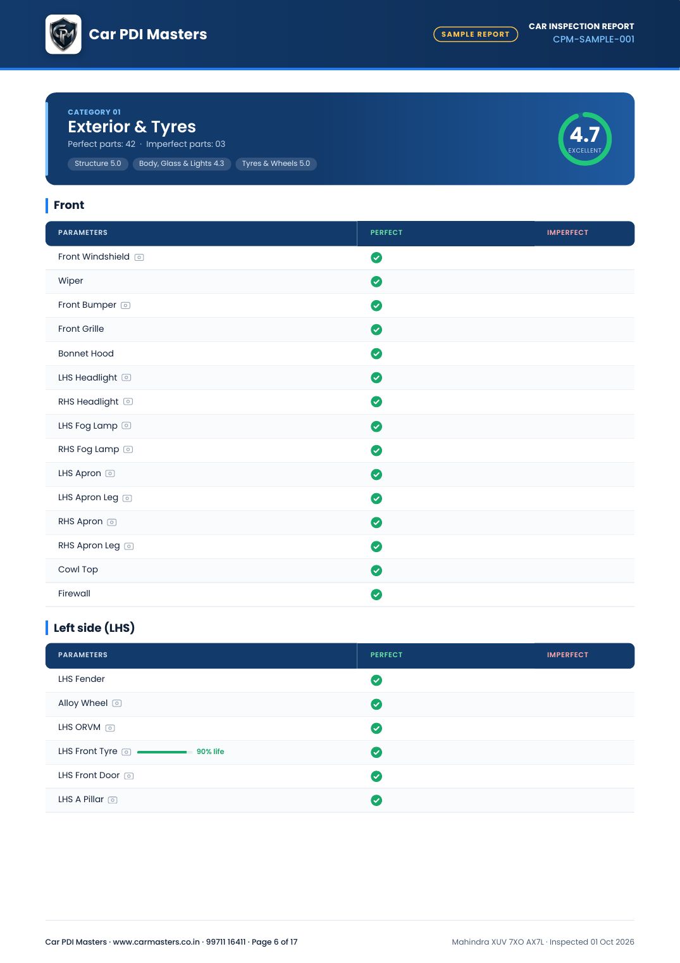Open photo icon next to Front Windshield

(139, 257)
